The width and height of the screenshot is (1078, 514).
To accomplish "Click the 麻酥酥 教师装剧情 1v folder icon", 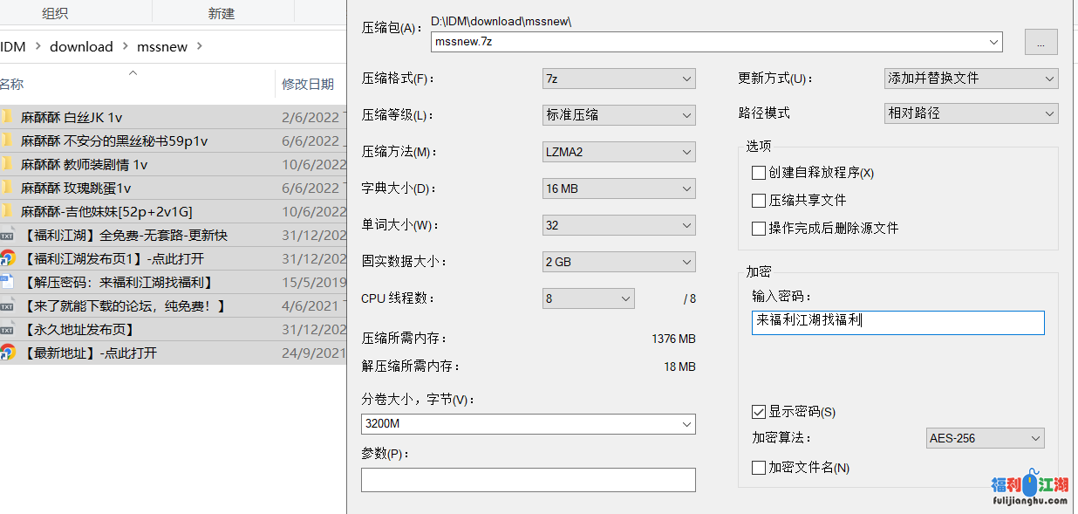I will 7,164.
